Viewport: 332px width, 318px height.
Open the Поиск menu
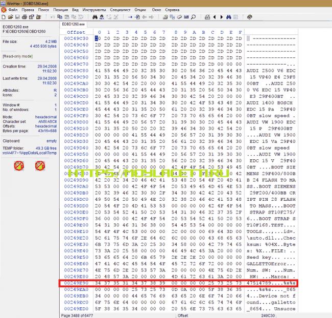pyautogui.click(x=43, y=10)
